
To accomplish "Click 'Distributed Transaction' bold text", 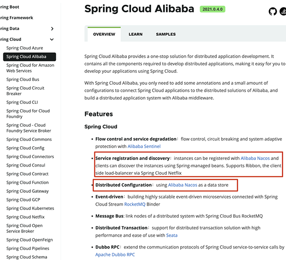I will tap(122, 228).
